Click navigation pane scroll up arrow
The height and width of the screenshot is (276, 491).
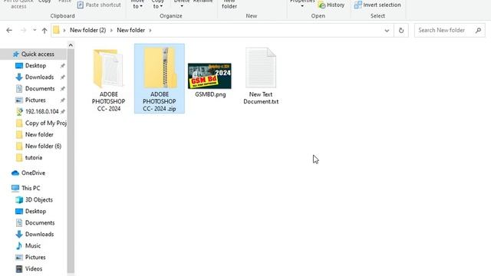tap(71, 45)
